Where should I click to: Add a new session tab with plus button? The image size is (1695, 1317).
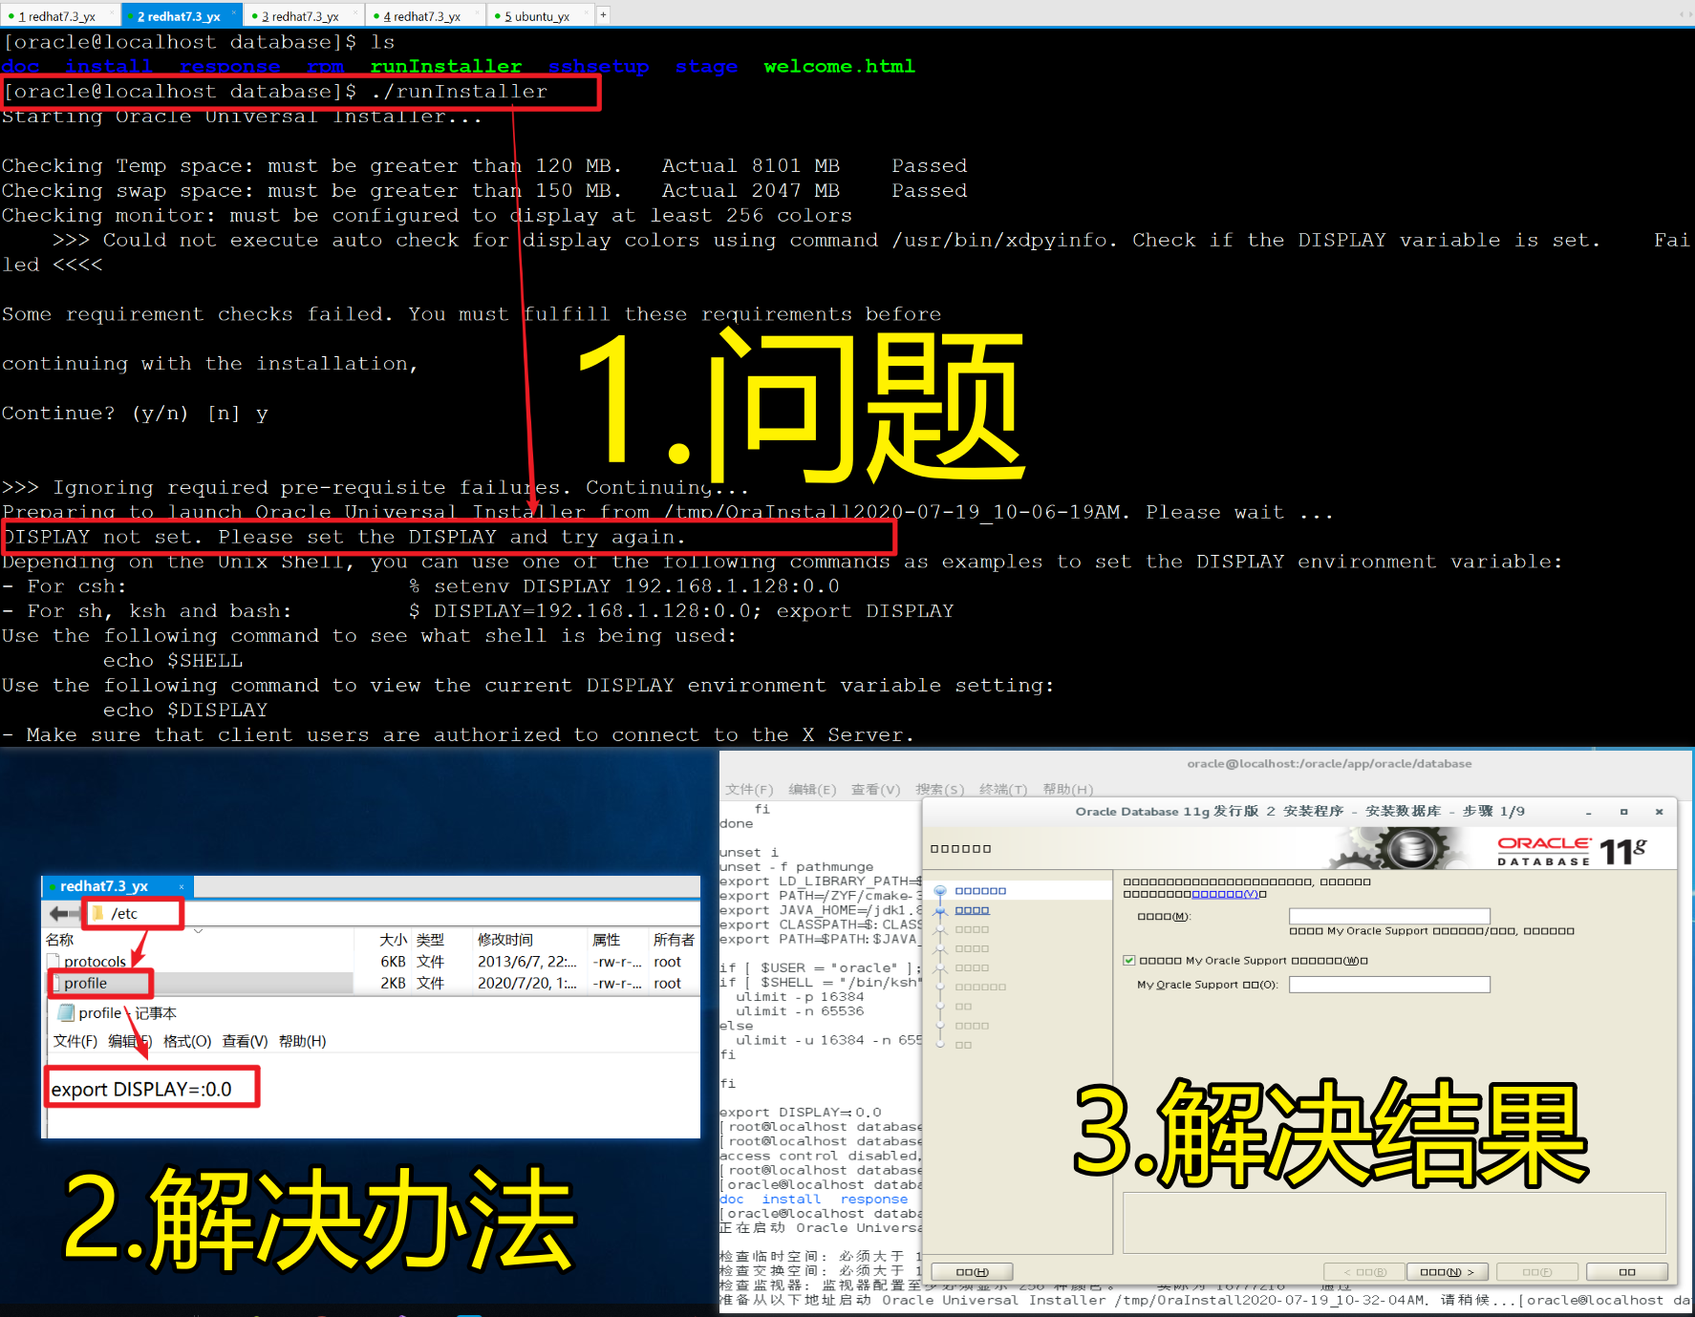(603, 15)
